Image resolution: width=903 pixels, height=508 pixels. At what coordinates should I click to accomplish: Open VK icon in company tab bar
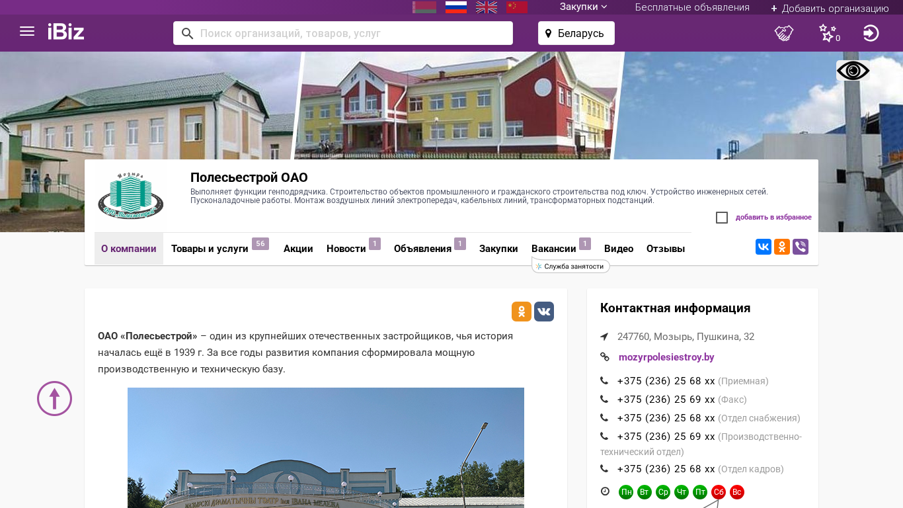(x=764, y=247)
